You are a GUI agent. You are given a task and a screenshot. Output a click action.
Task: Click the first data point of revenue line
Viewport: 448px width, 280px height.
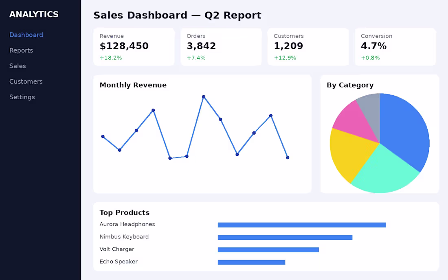coord(103,136)
